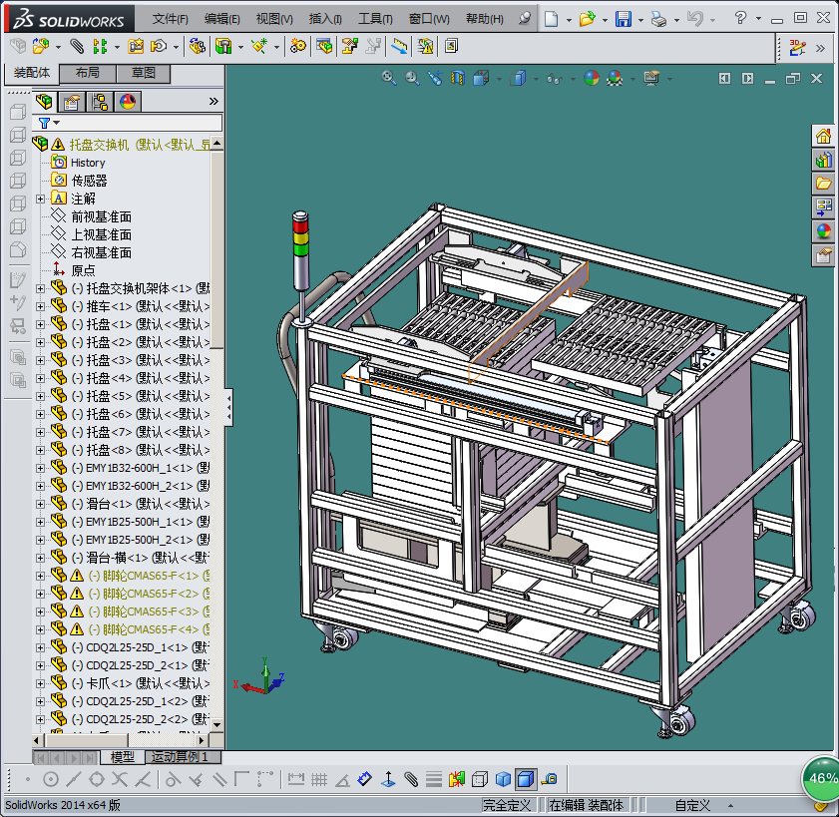Open the ConfigurationManager tab
This screenshot has width=839, height=817.
click(x=100, y=102)
